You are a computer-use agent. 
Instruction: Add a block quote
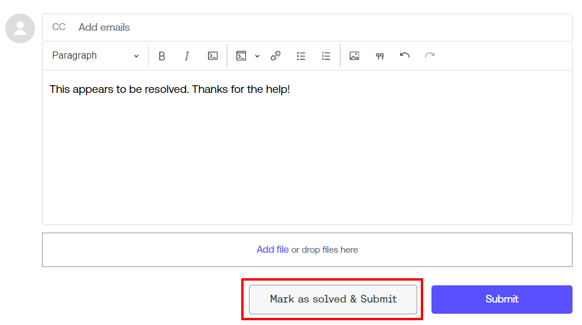(379, 56)
